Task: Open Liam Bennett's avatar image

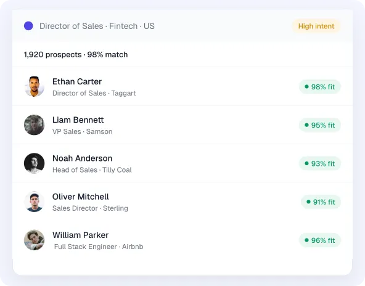Action: click(35, 125)
